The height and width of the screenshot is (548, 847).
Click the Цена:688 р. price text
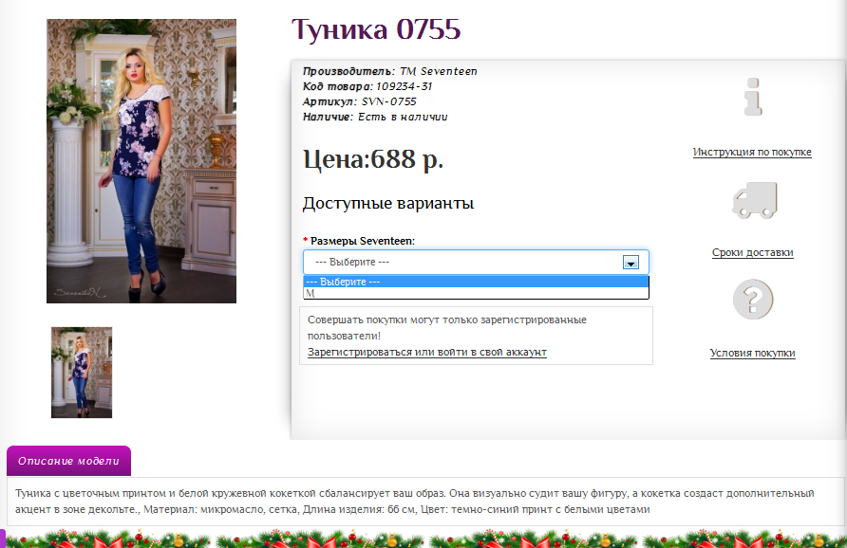[373, 159]
